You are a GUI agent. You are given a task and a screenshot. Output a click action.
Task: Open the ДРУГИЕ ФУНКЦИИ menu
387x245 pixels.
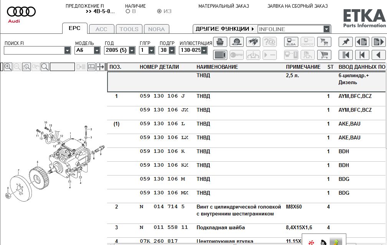point(225,29)
